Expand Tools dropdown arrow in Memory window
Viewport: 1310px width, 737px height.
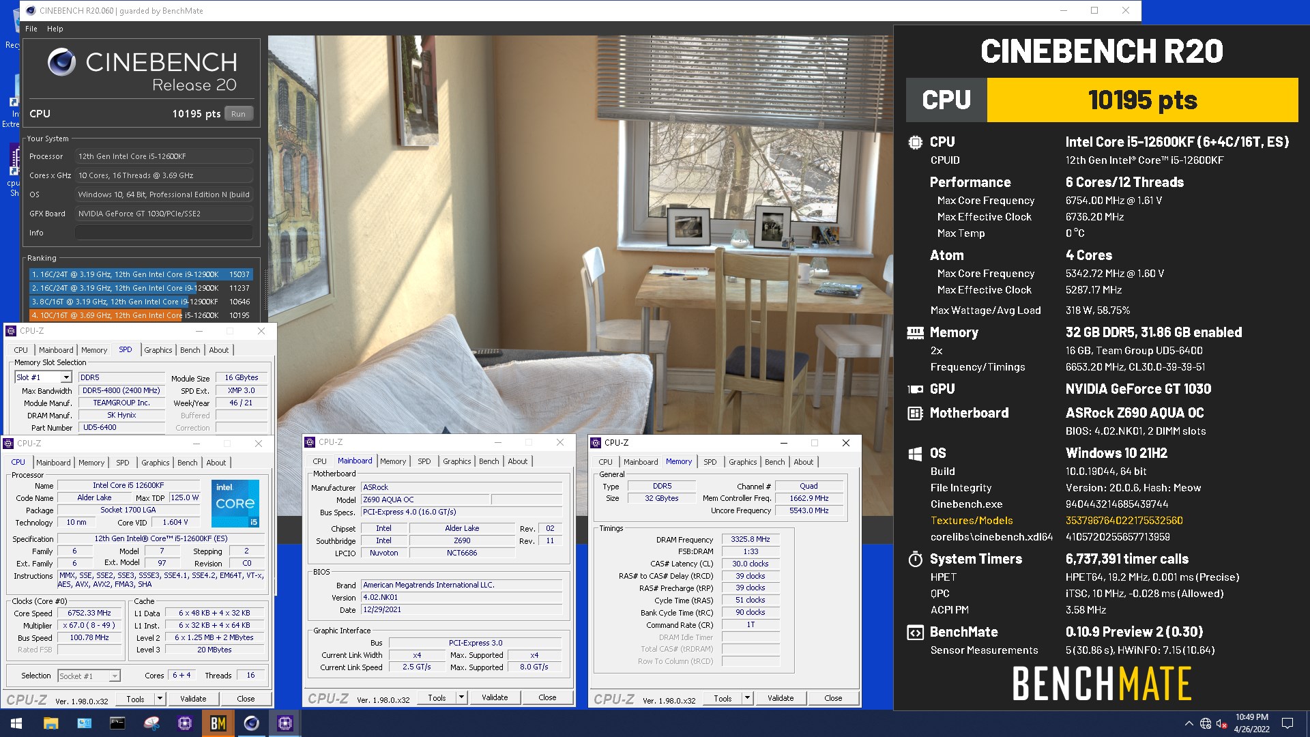(748, 698)
